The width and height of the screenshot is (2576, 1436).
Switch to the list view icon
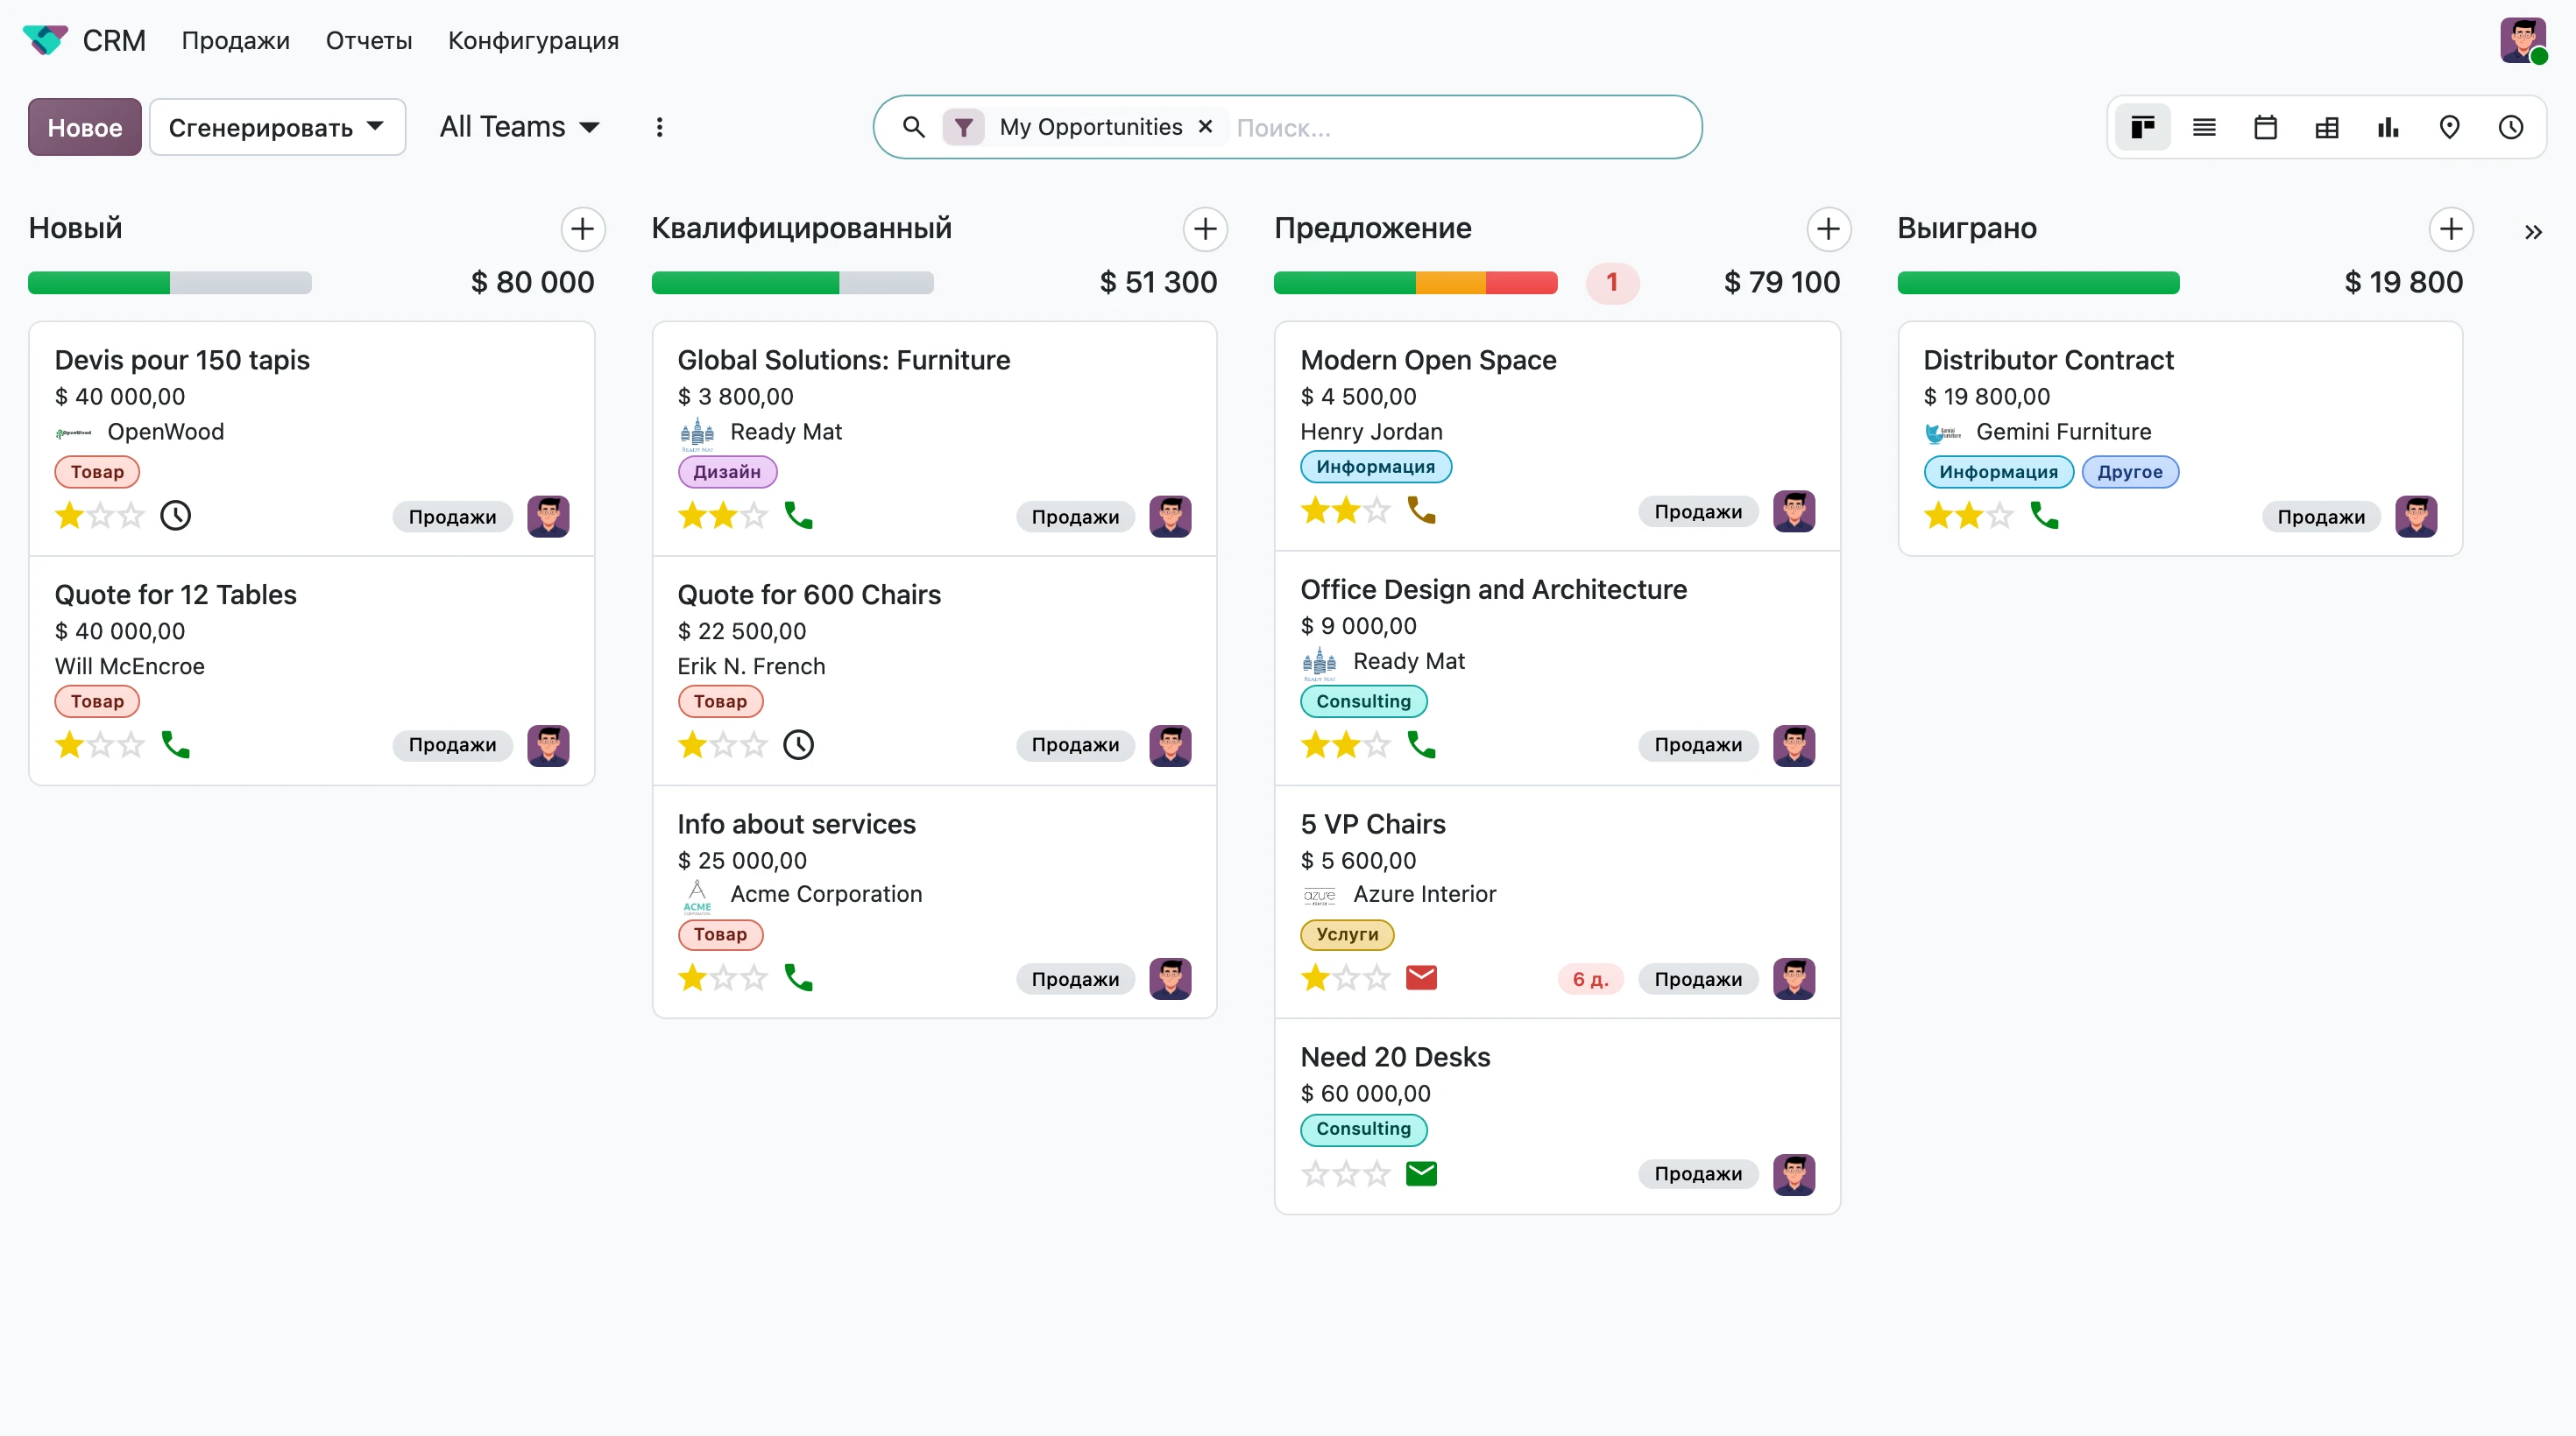pyautogui.click(x=2204, y=127)
